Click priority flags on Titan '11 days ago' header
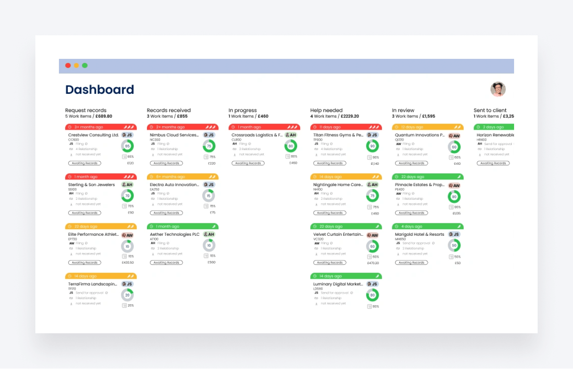 [x=374, y=127]
